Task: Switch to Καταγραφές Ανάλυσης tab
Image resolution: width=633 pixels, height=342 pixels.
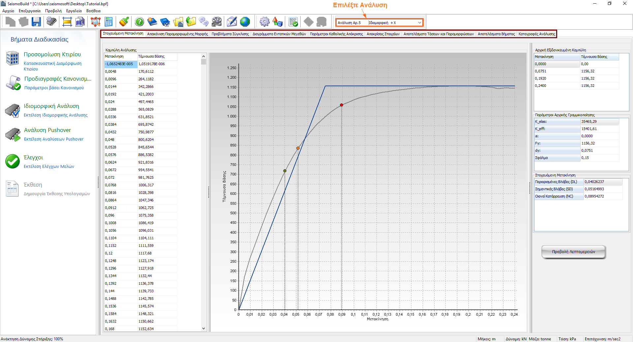Action: [x=536, y=34]
